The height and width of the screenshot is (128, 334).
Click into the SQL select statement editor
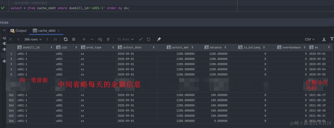(70, 8)
